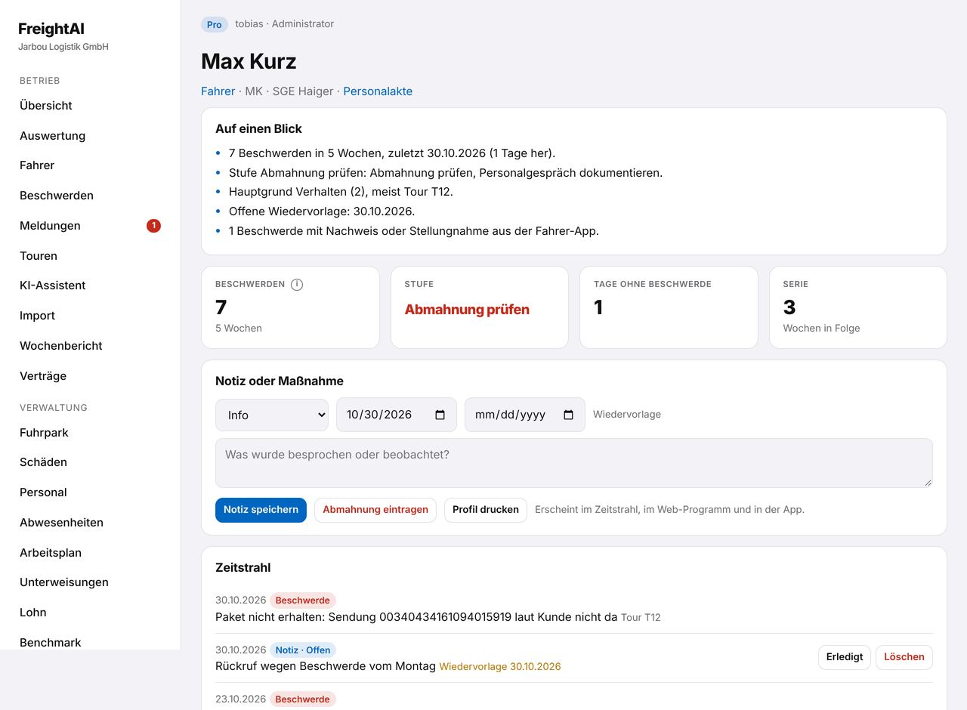Click Löschen on the Rückruf note
Image resolution: width=967 pixels, height=710 pixels.
pos(904,657)
